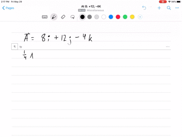
Task: Choose the blue ink color
Action: click(x=111, y=17)
